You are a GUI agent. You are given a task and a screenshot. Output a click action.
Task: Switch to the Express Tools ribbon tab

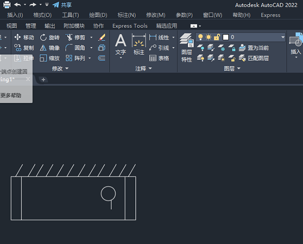(x=130, y=26)
